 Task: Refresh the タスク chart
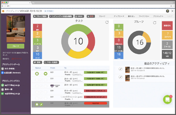click(107, 22)
